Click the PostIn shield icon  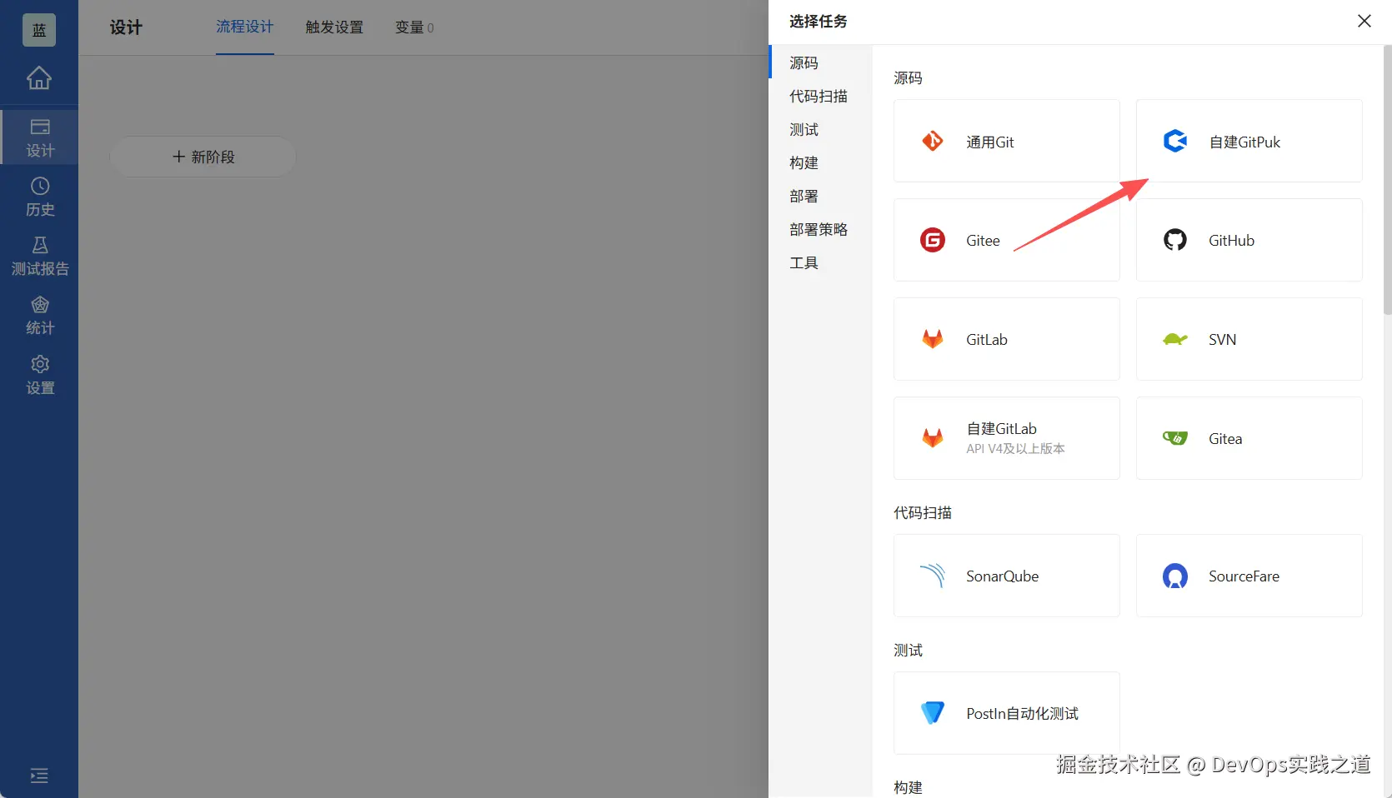932,713
